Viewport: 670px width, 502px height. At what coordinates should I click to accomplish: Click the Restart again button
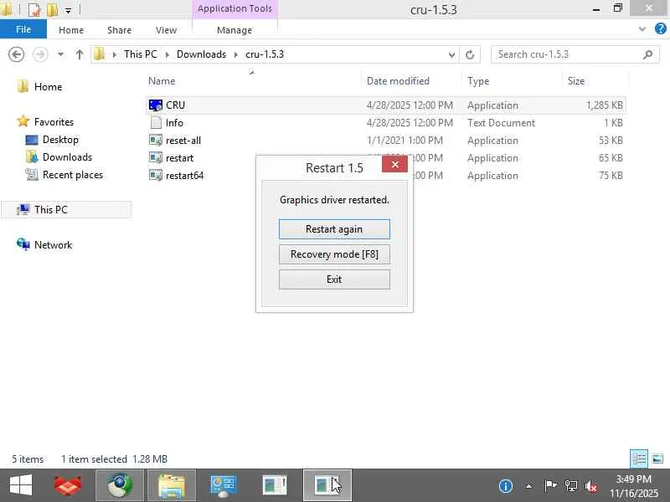[x=334, y=229]
